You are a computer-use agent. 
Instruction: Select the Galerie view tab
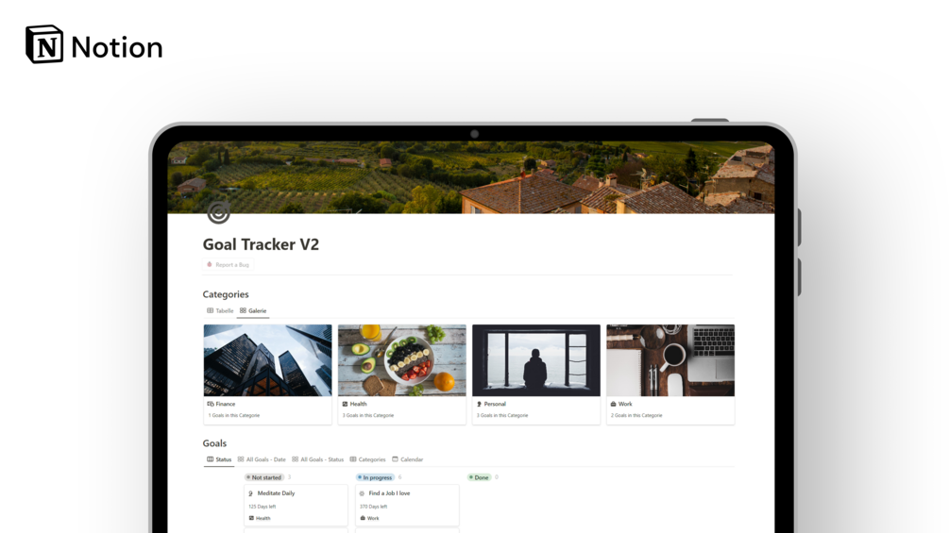click(x=253, y=310)
